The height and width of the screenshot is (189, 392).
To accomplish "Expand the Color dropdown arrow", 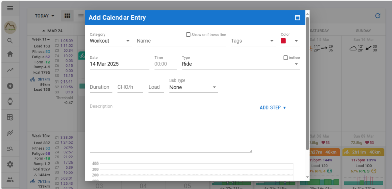I will 296,41.
